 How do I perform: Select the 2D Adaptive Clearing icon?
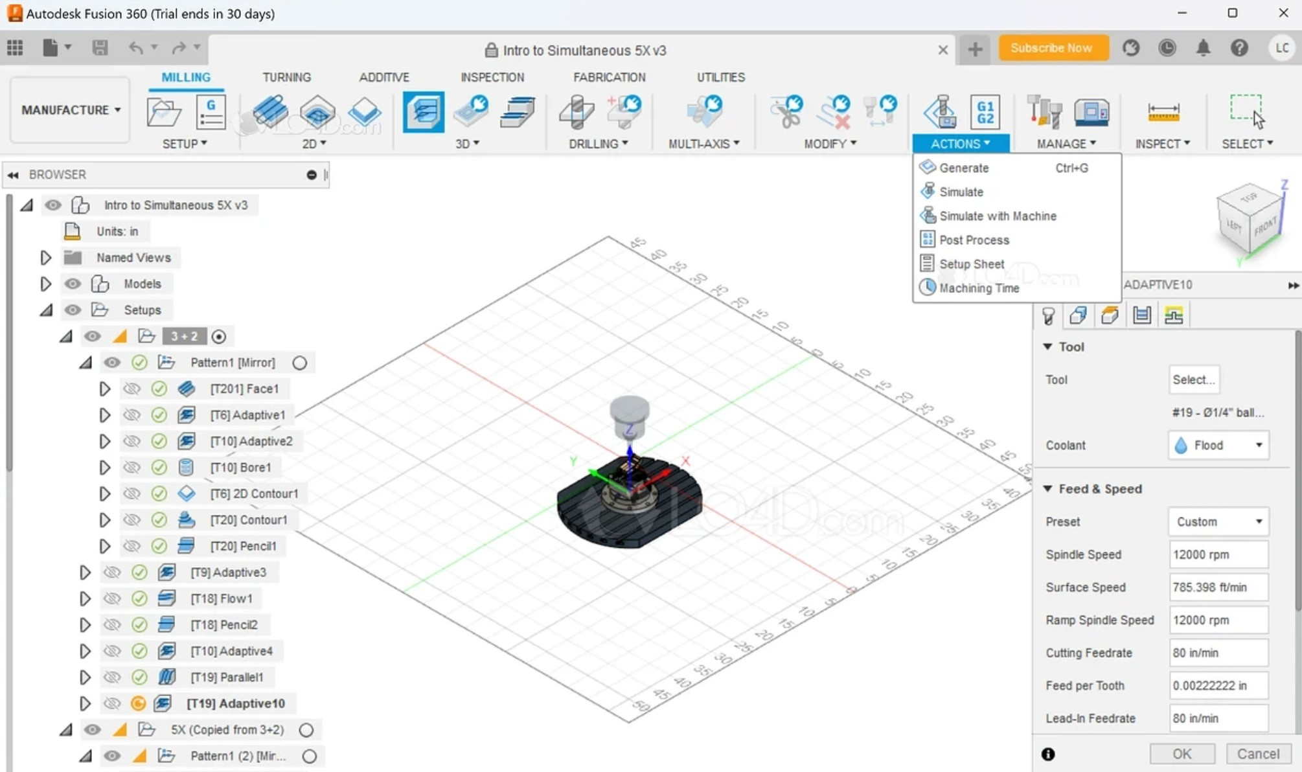[x=270, y=111]
